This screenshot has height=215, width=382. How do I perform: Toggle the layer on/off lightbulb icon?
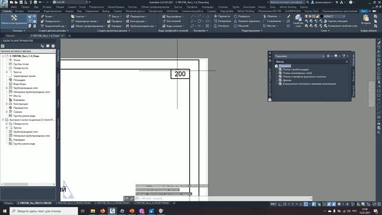(306, 16)
